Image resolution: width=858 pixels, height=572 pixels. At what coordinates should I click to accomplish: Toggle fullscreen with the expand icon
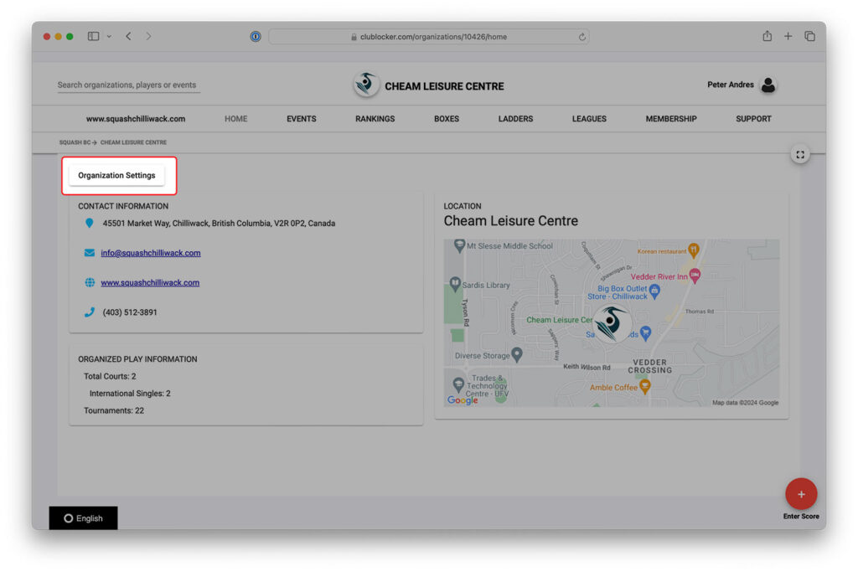[x=800, y=155]
